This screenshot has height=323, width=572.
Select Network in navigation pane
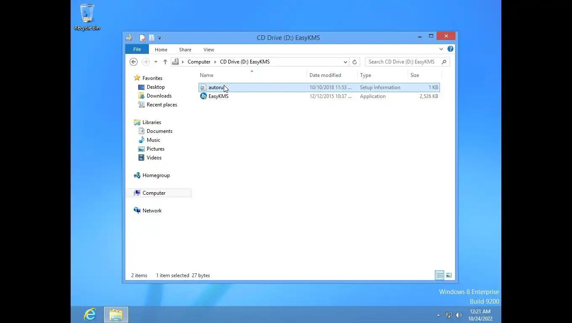pos(152,211)
